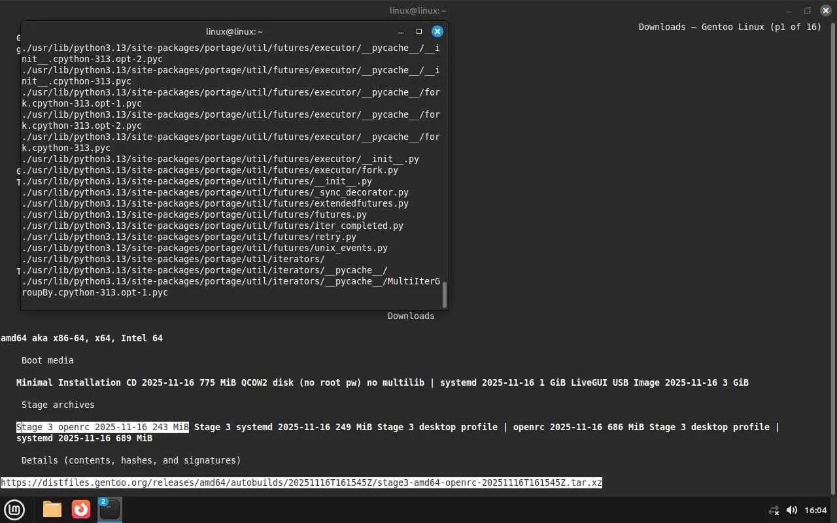Click the 'executor/__init__.py' output line

(x=220, y=159)
